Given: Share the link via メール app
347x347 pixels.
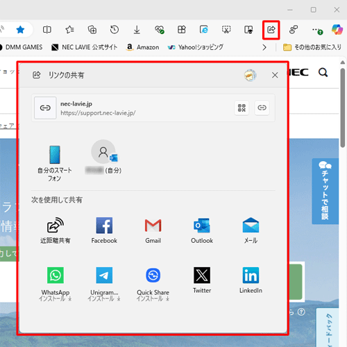Looking at the screenshot, I should [251, 230].
